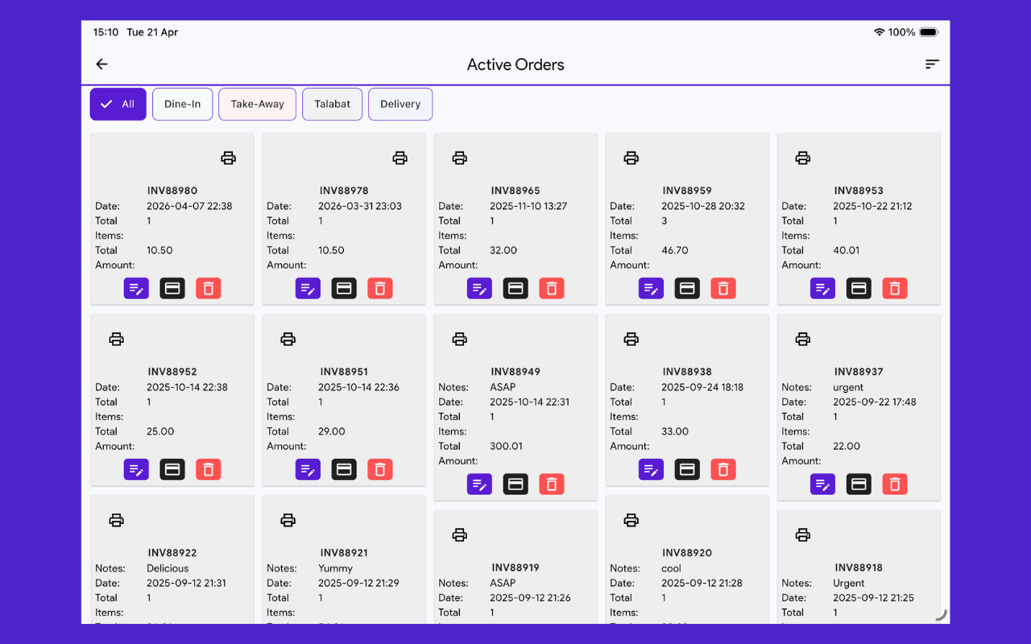Print order INV88949

(x=460, y=339)
